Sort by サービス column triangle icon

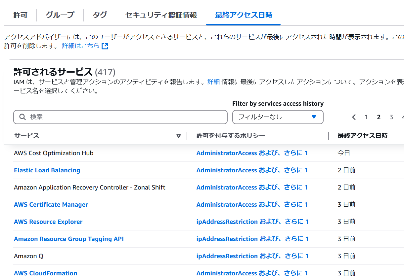tap(179, 136)
